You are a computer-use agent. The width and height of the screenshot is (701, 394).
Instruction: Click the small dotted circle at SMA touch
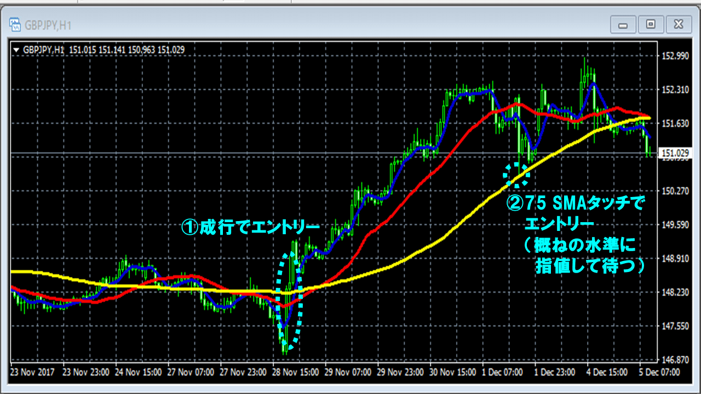516,175
